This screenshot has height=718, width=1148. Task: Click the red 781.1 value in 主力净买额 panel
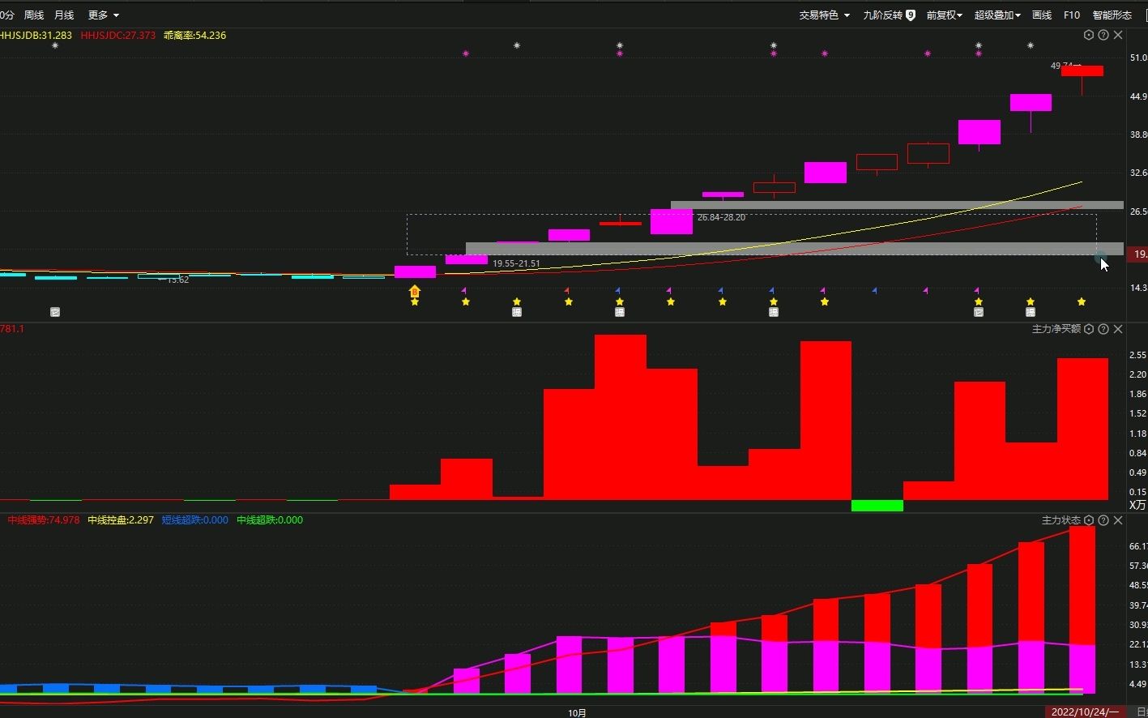tap(12, 329)
